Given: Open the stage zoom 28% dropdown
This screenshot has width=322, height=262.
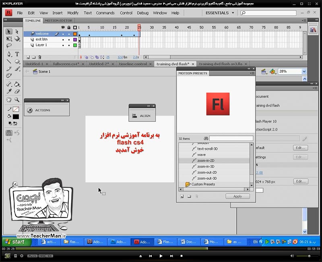Looking at the screenshot, I should [x=304, y=71].
